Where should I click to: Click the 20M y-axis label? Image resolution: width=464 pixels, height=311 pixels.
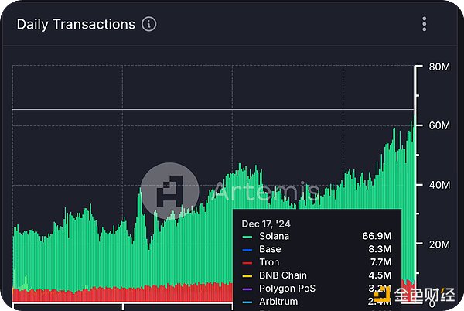(x=438, y=244)
